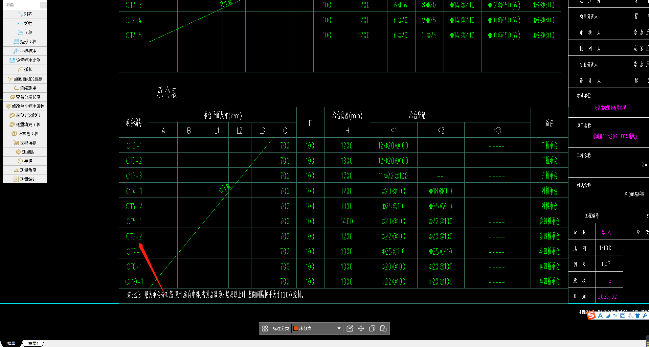Choose 测量填充面积 hatch area tool
649x347 pixels.
[x=25, y=124]
